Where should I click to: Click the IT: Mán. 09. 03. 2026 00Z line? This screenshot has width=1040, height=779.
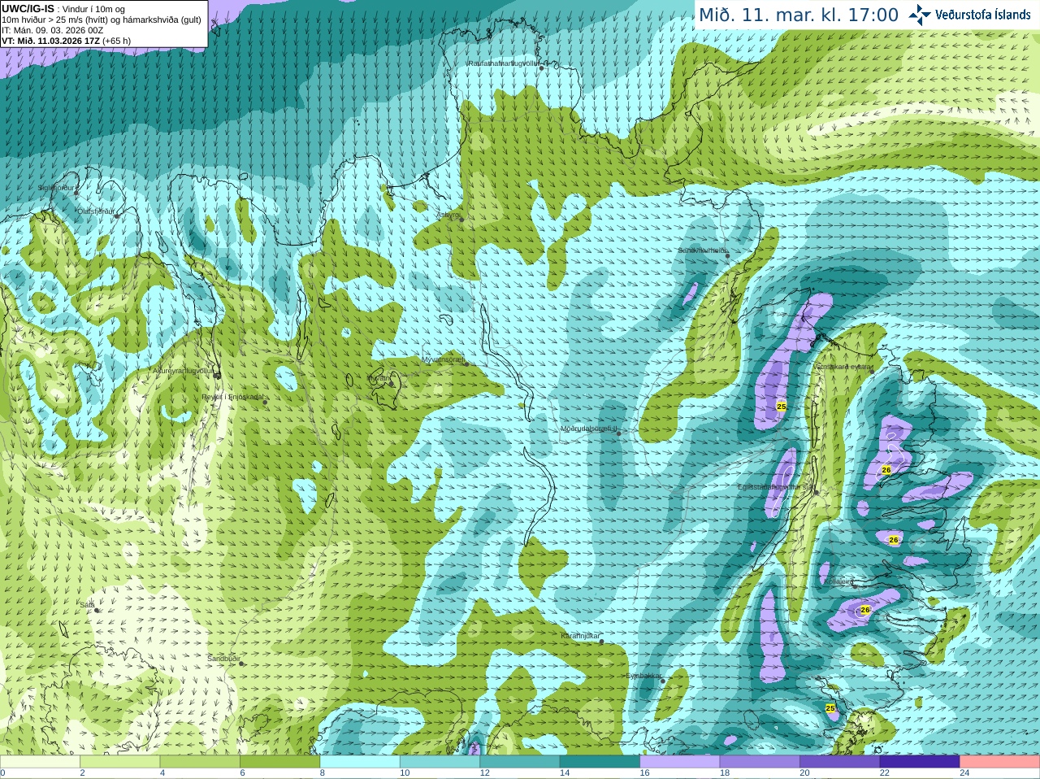tap(53, 30)
